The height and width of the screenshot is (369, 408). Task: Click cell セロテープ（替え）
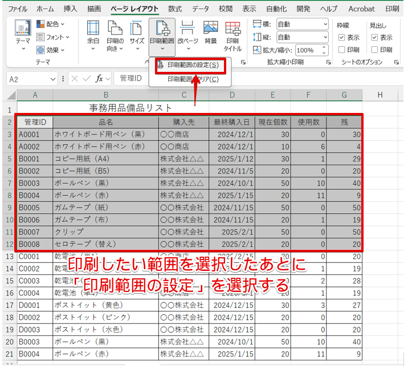105,244
